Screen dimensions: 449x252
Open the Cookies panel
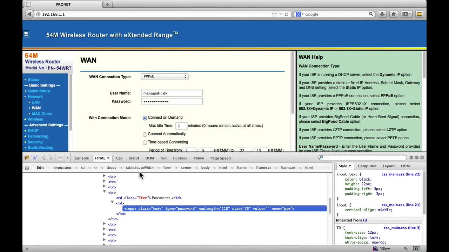(x=180, y=158)
